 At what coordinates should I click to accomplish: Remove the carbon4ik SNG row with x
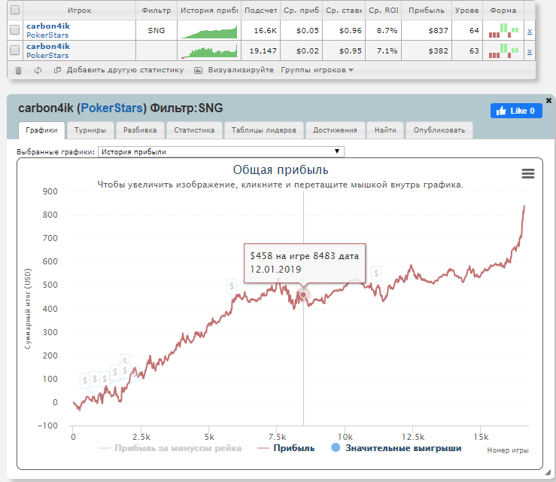(x=530, y=32)
